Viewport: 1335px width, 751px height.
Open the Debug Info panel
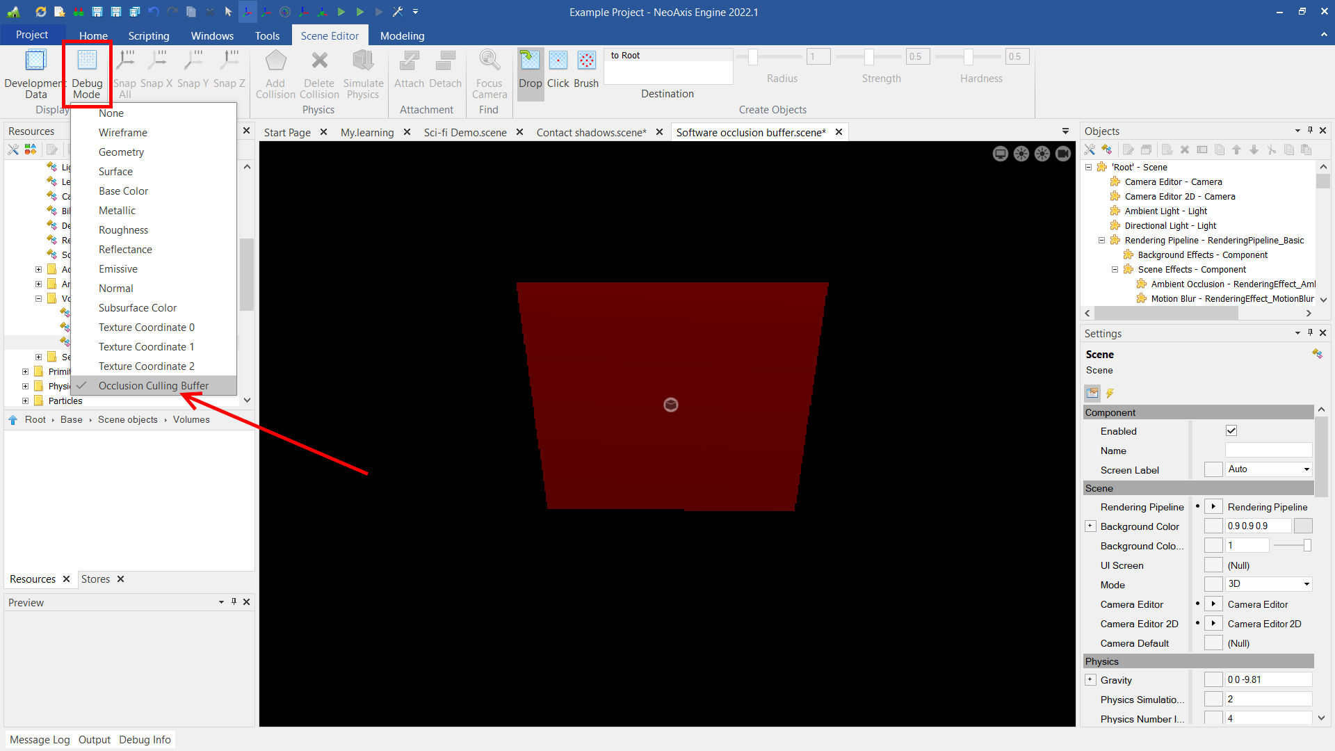pos(145,739)
